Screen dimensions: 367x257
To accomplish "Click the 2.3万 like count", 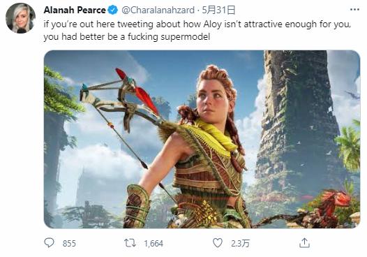I will click(240, 244).
